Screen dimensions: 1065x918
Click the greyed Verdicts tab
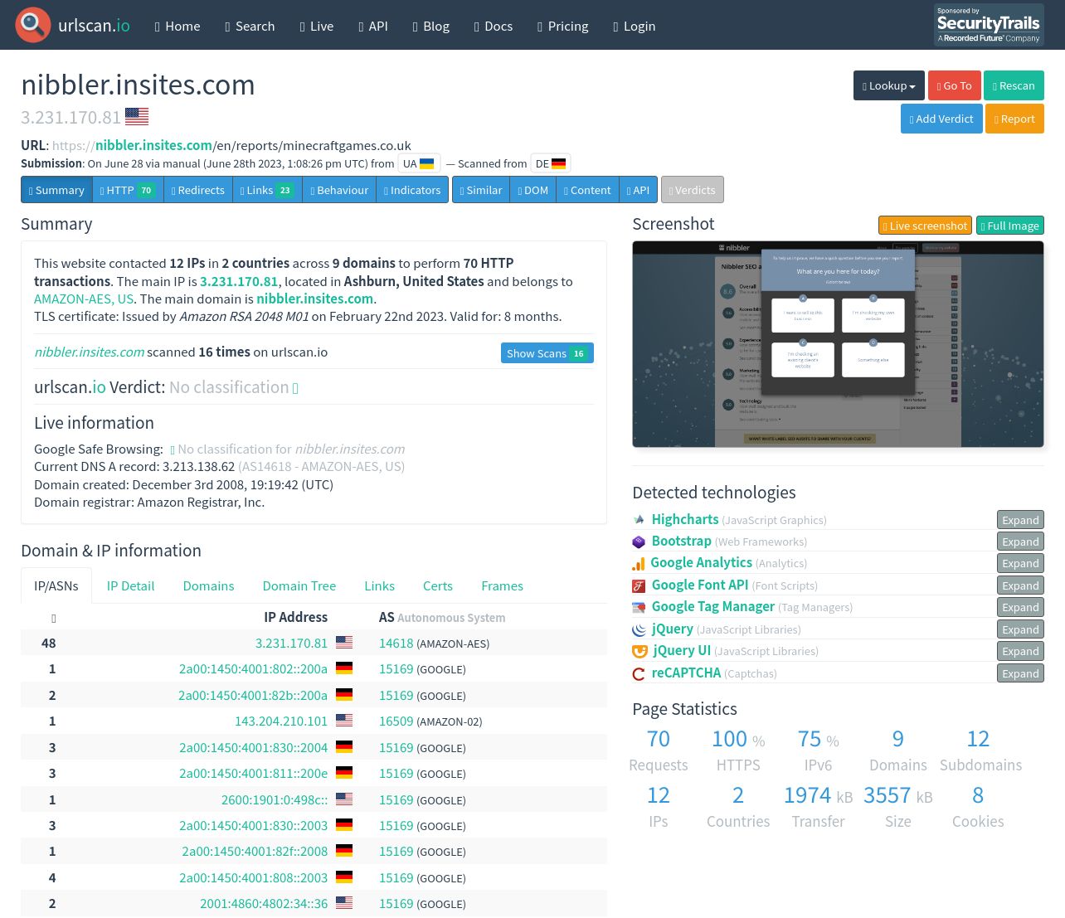point(693,190)
